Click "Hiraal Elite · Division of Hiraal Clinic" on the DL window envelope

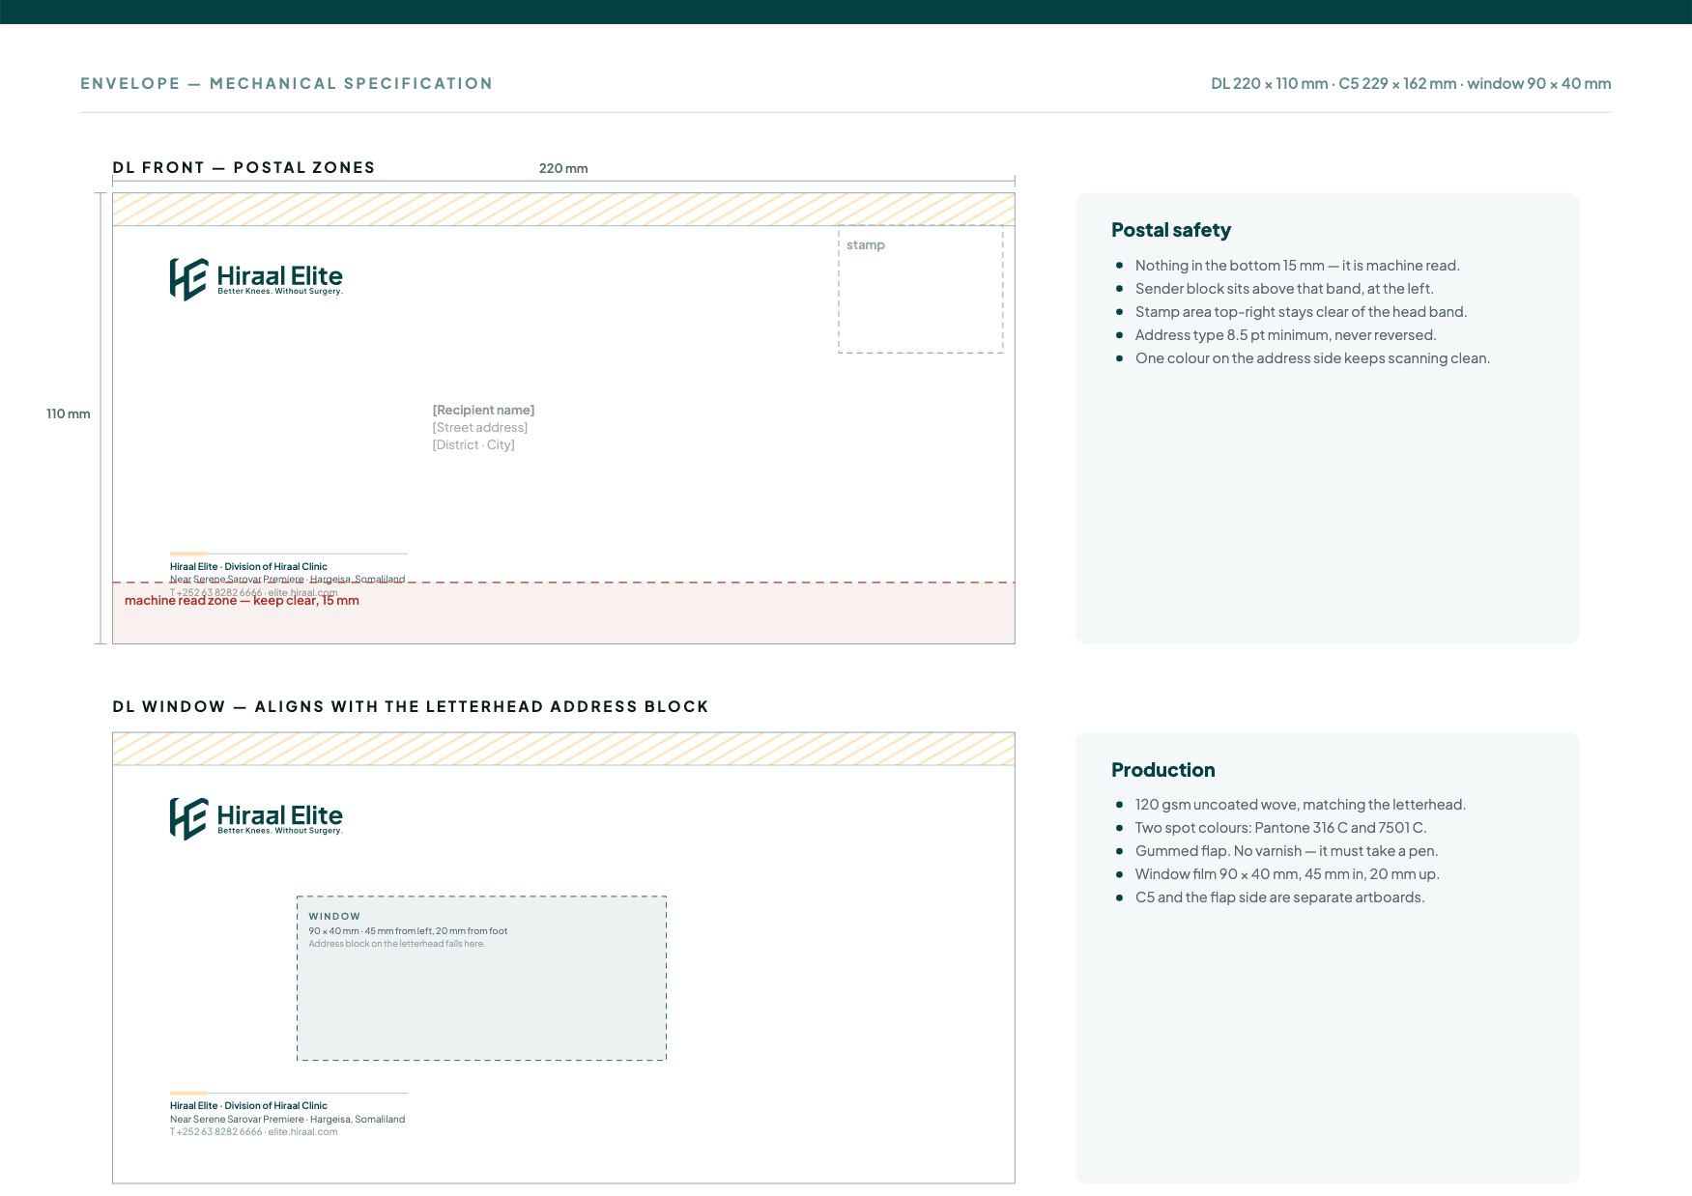(x=248, y=1106)
